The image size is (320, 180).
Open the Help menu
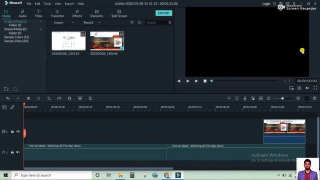tap(80, 3)
